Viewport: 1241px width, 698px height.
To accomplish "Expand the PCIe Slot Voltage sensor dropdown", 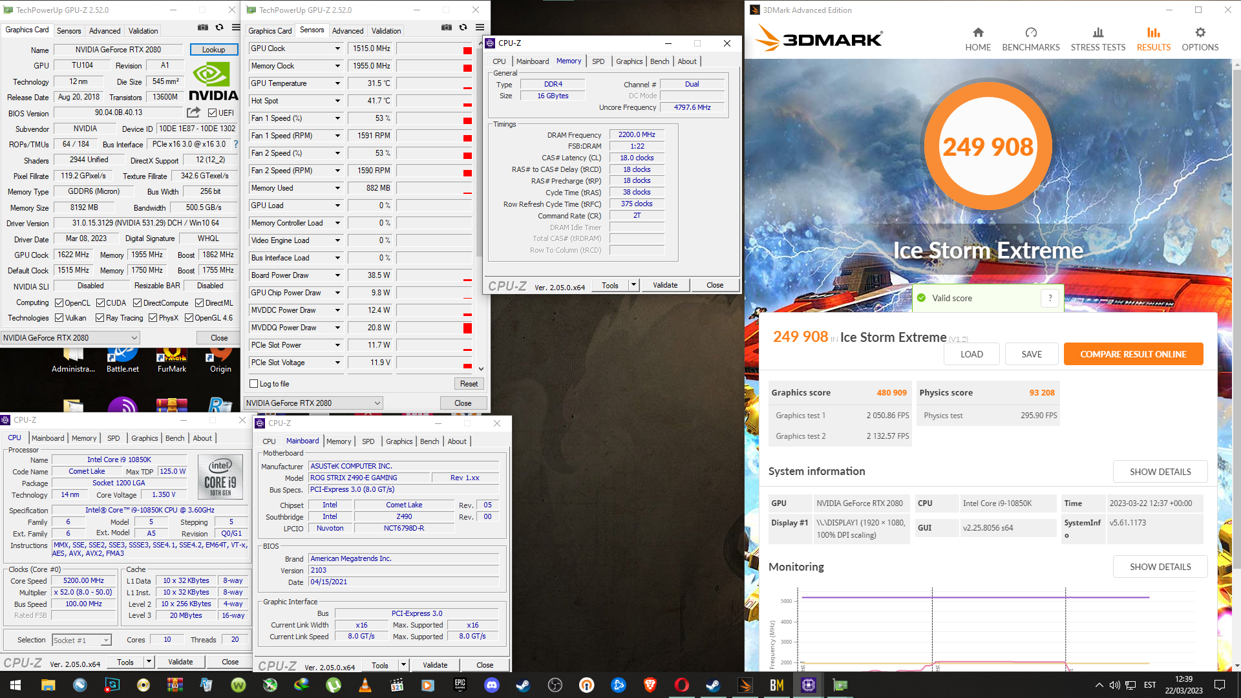I will click(337, 363).
